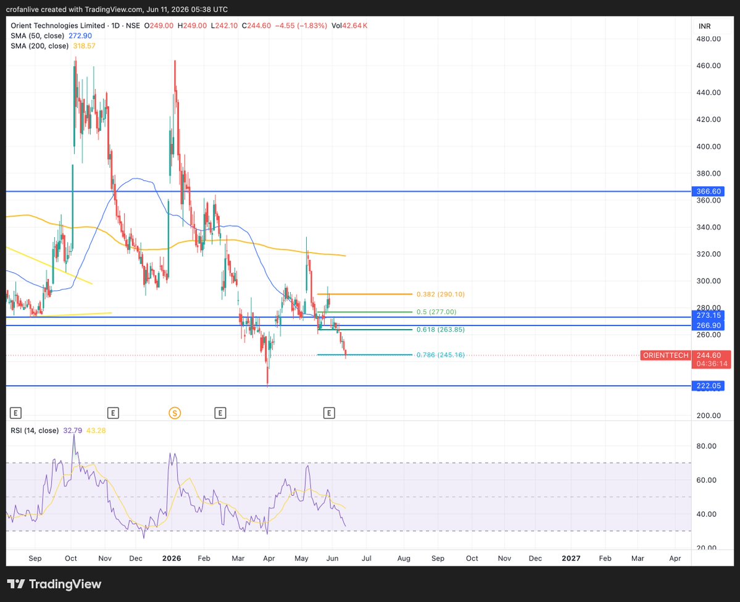
Task: Click the earnings E marker near mid-February
Action: pos(220,413)
